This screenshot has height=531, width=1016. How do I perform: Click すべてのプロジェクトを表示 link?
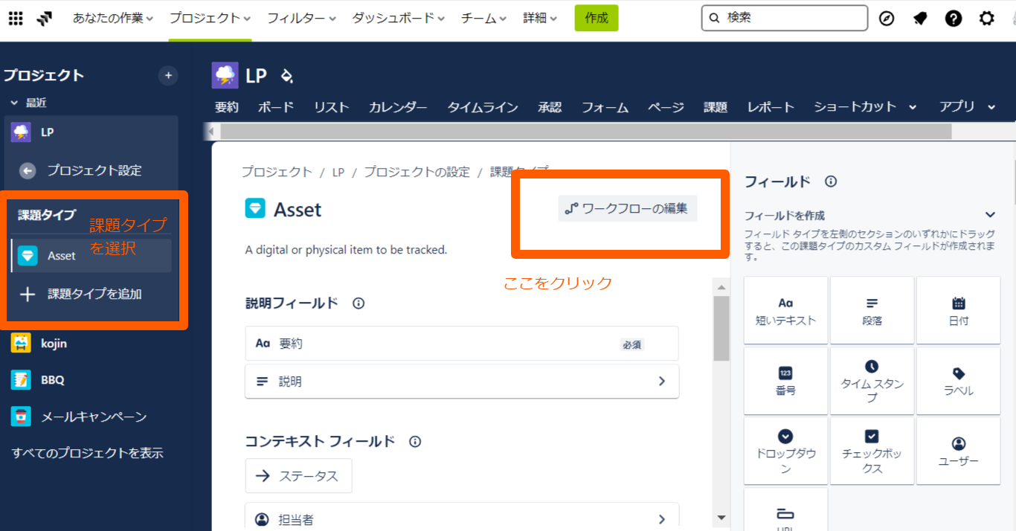point(88,453)
